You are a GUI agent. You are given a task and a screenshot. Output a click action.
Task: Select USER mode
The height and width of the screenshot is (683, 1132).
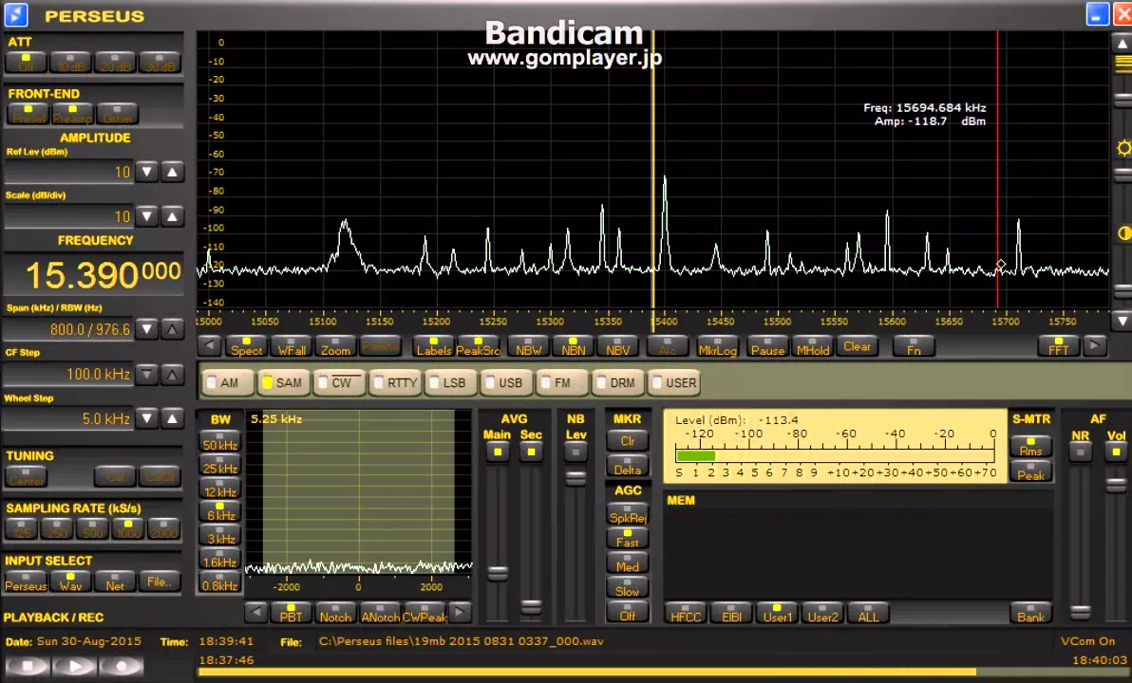[673, 383]
